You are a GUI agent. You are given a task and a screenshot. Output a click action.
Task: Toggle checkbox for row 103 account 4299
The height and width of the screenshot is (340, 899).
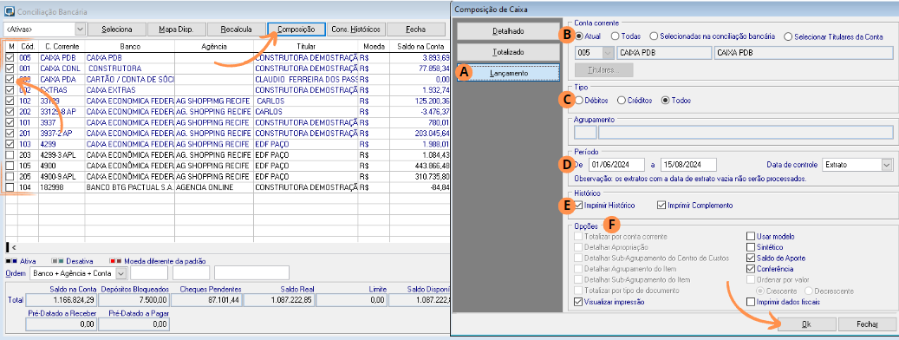pos(10,143)
